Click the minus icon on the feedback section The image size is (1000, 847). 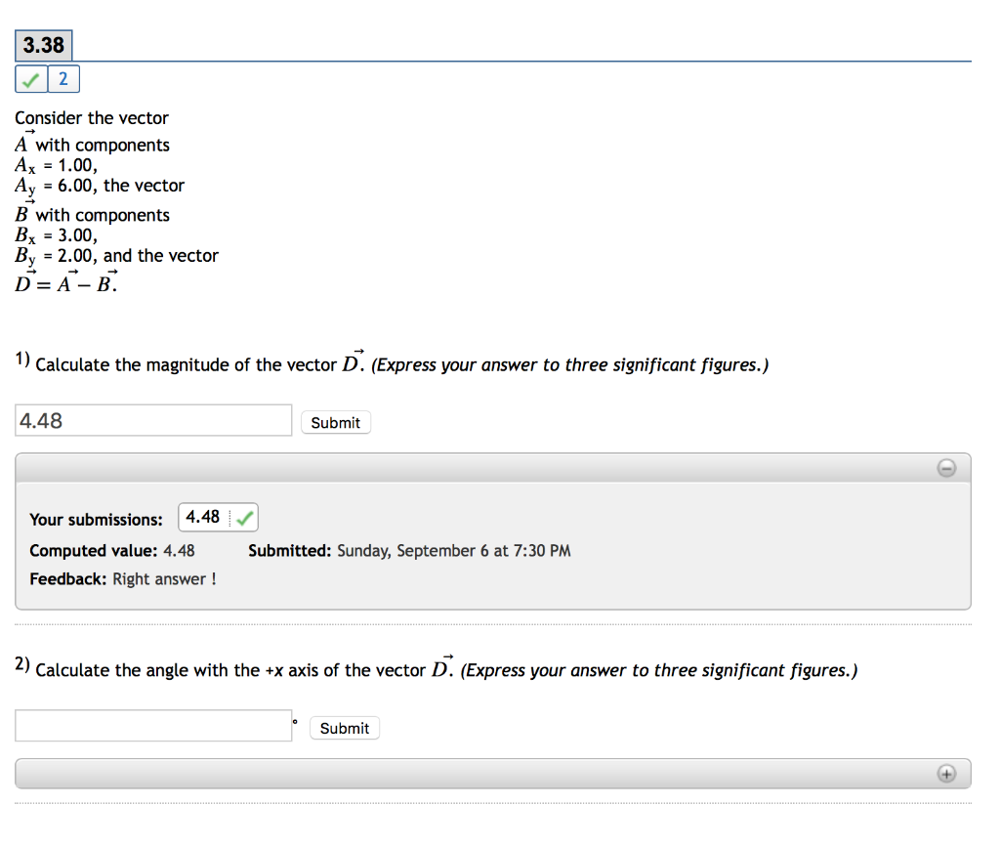coord(945,468)
